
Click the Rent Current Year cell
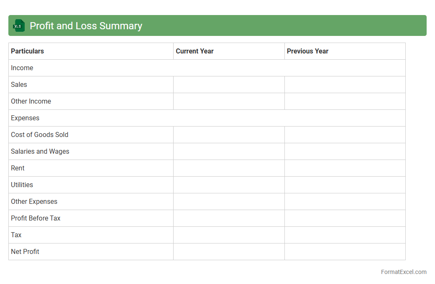click(x=229, y=168)
